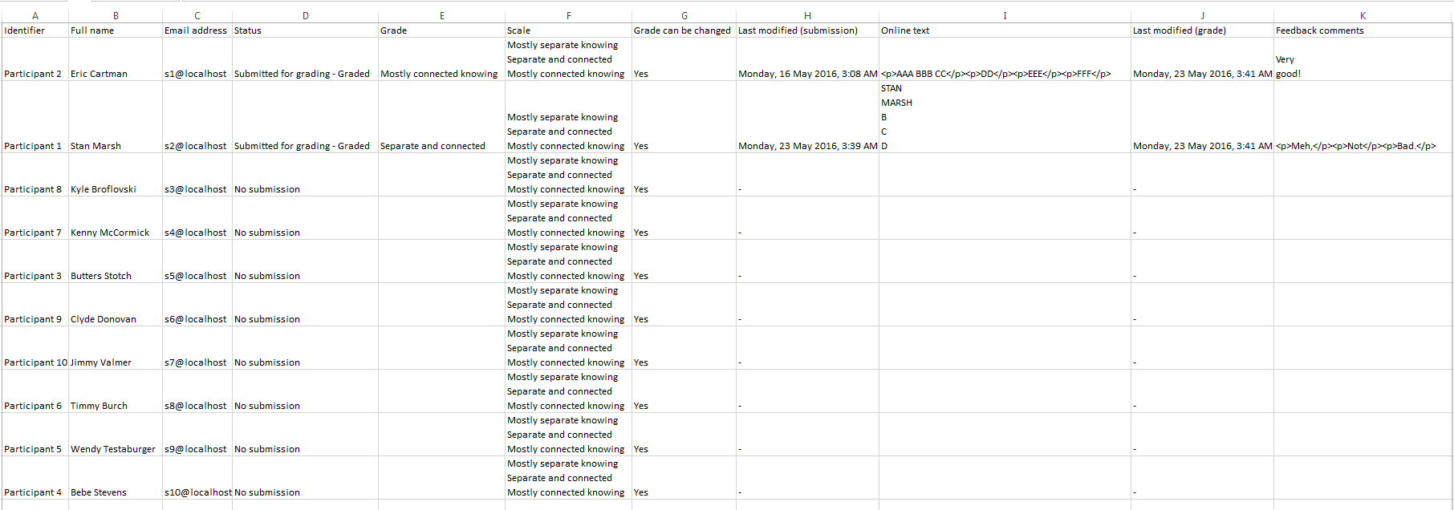The width and height of the screenshot is (1454, 510).
Task: Select Stan Marsh's 'Submitted for grading - Graded' cell
Action: point(305,117)
